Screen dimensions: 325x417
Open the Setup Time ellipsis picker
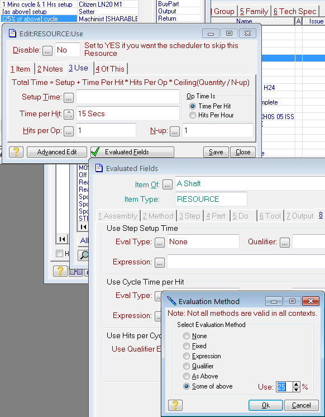coord(69,98)
